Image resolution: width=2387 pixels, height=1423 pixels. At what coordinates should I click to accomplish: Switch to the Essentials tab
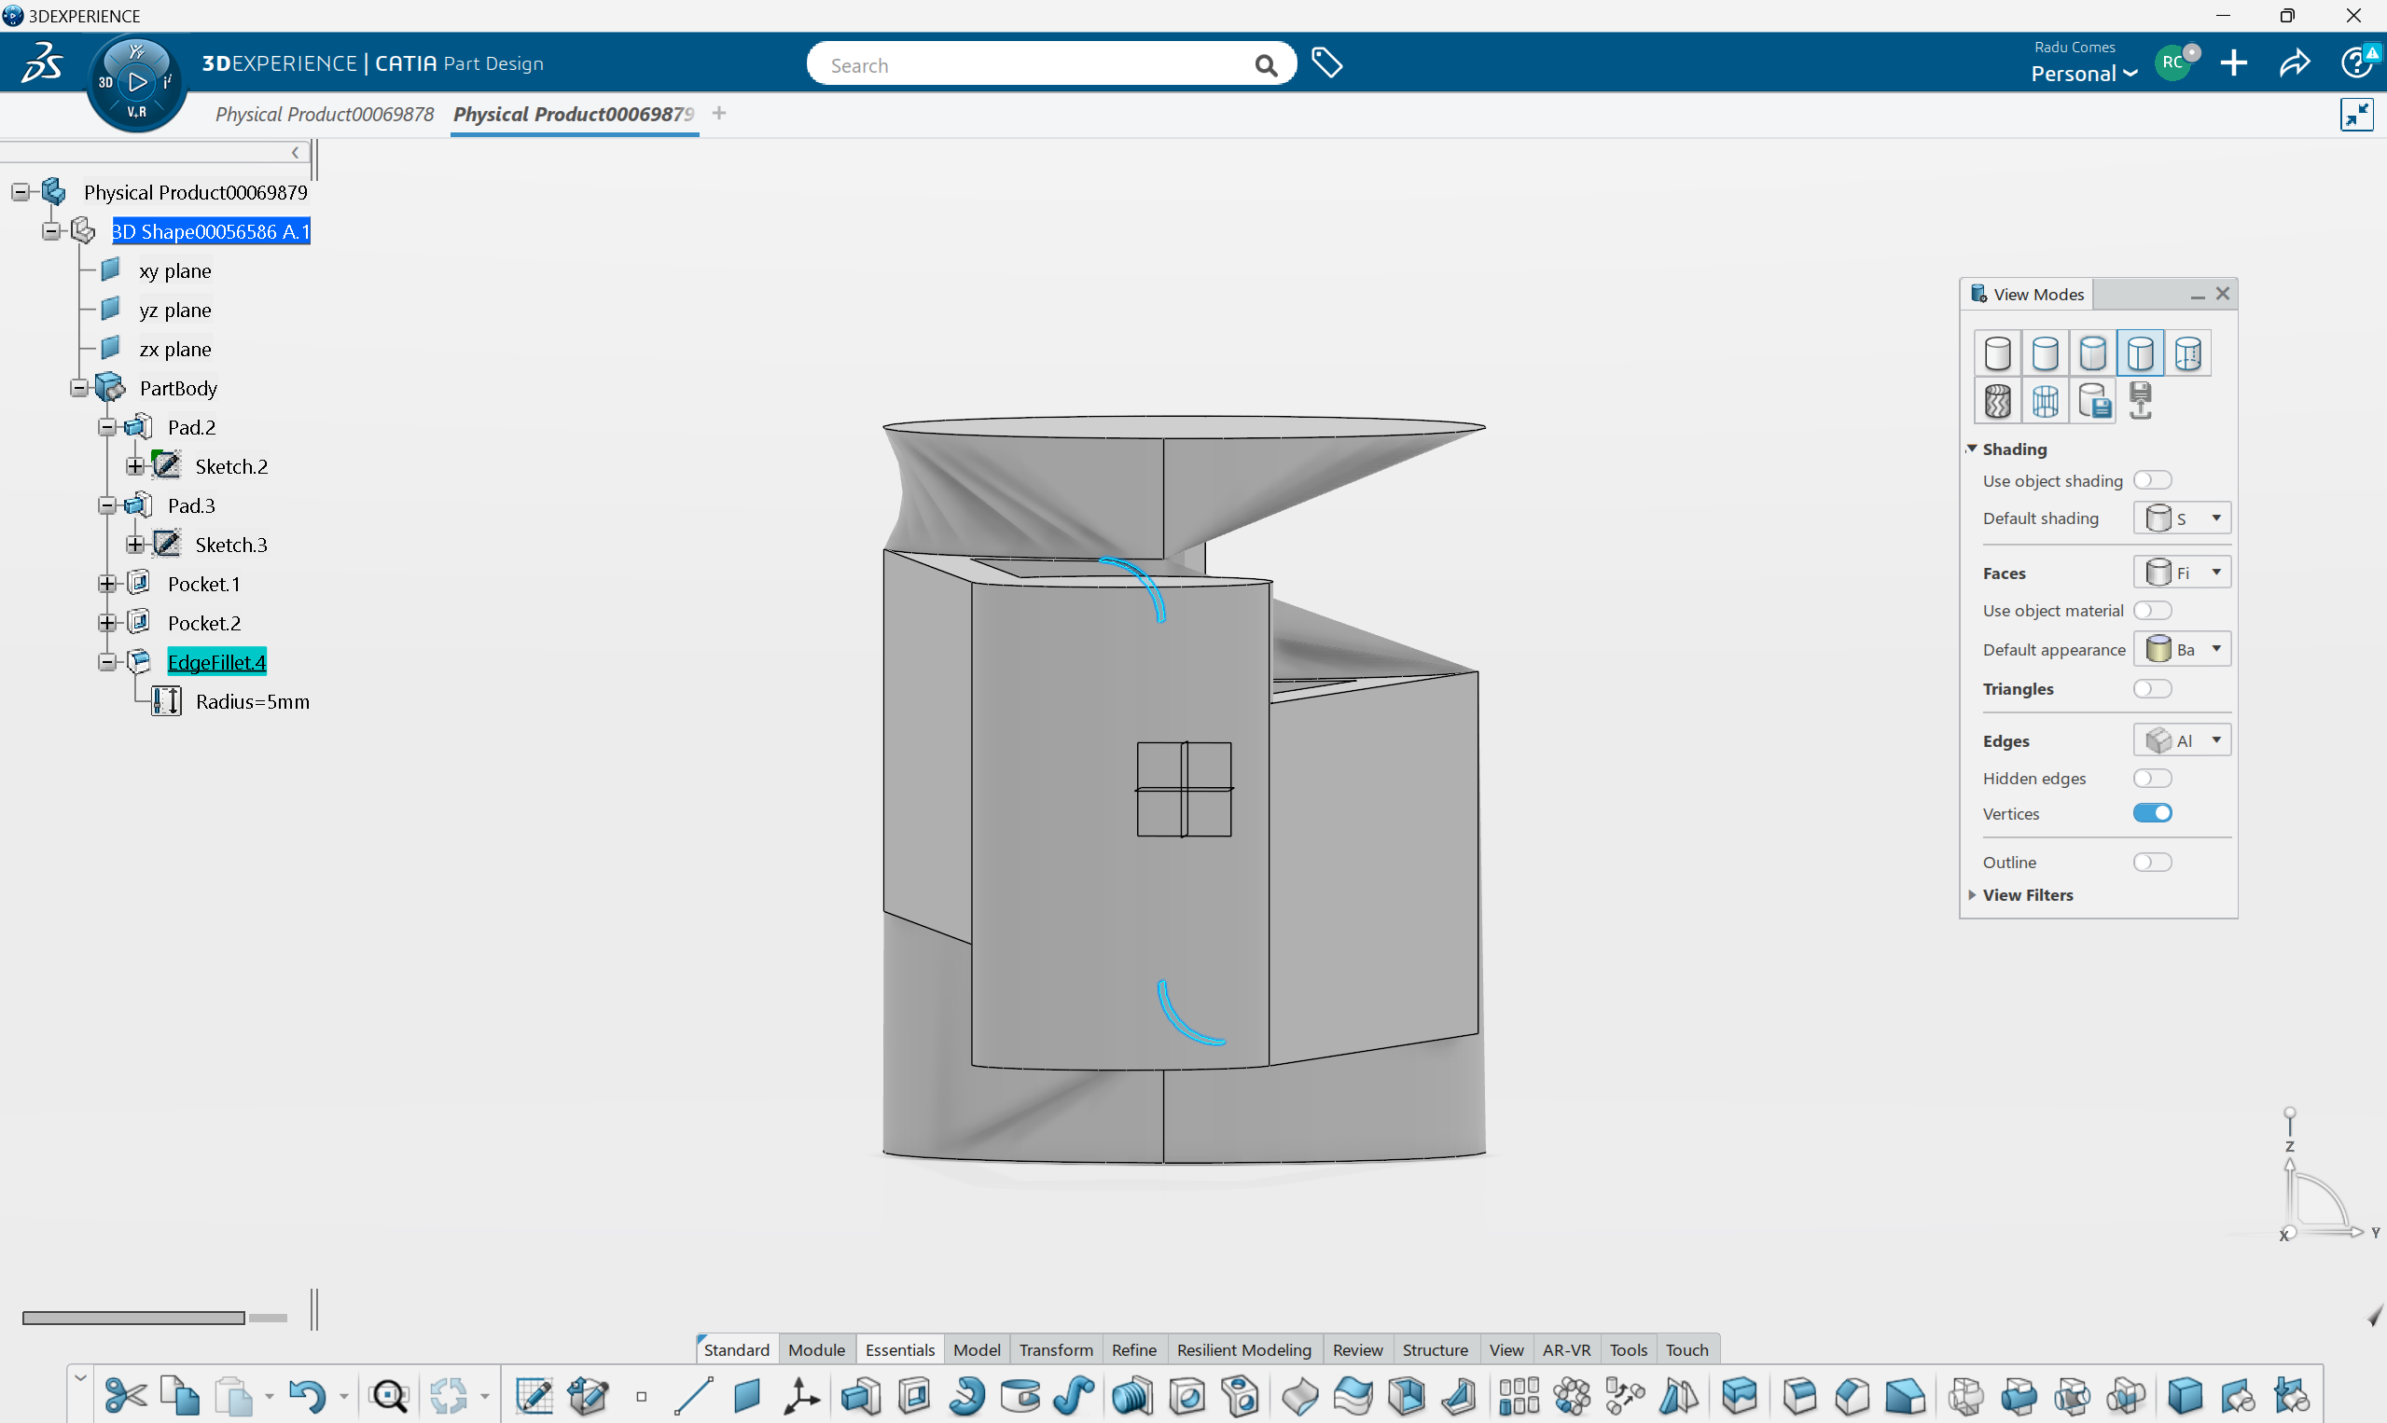pyautogui.click(x=899, y=1349)
